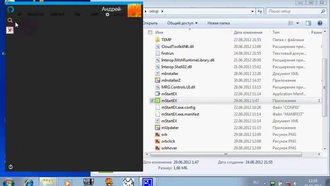Select the firstrun text file
The height and width of the screenshot is (186, 330).
coord(167,53)
